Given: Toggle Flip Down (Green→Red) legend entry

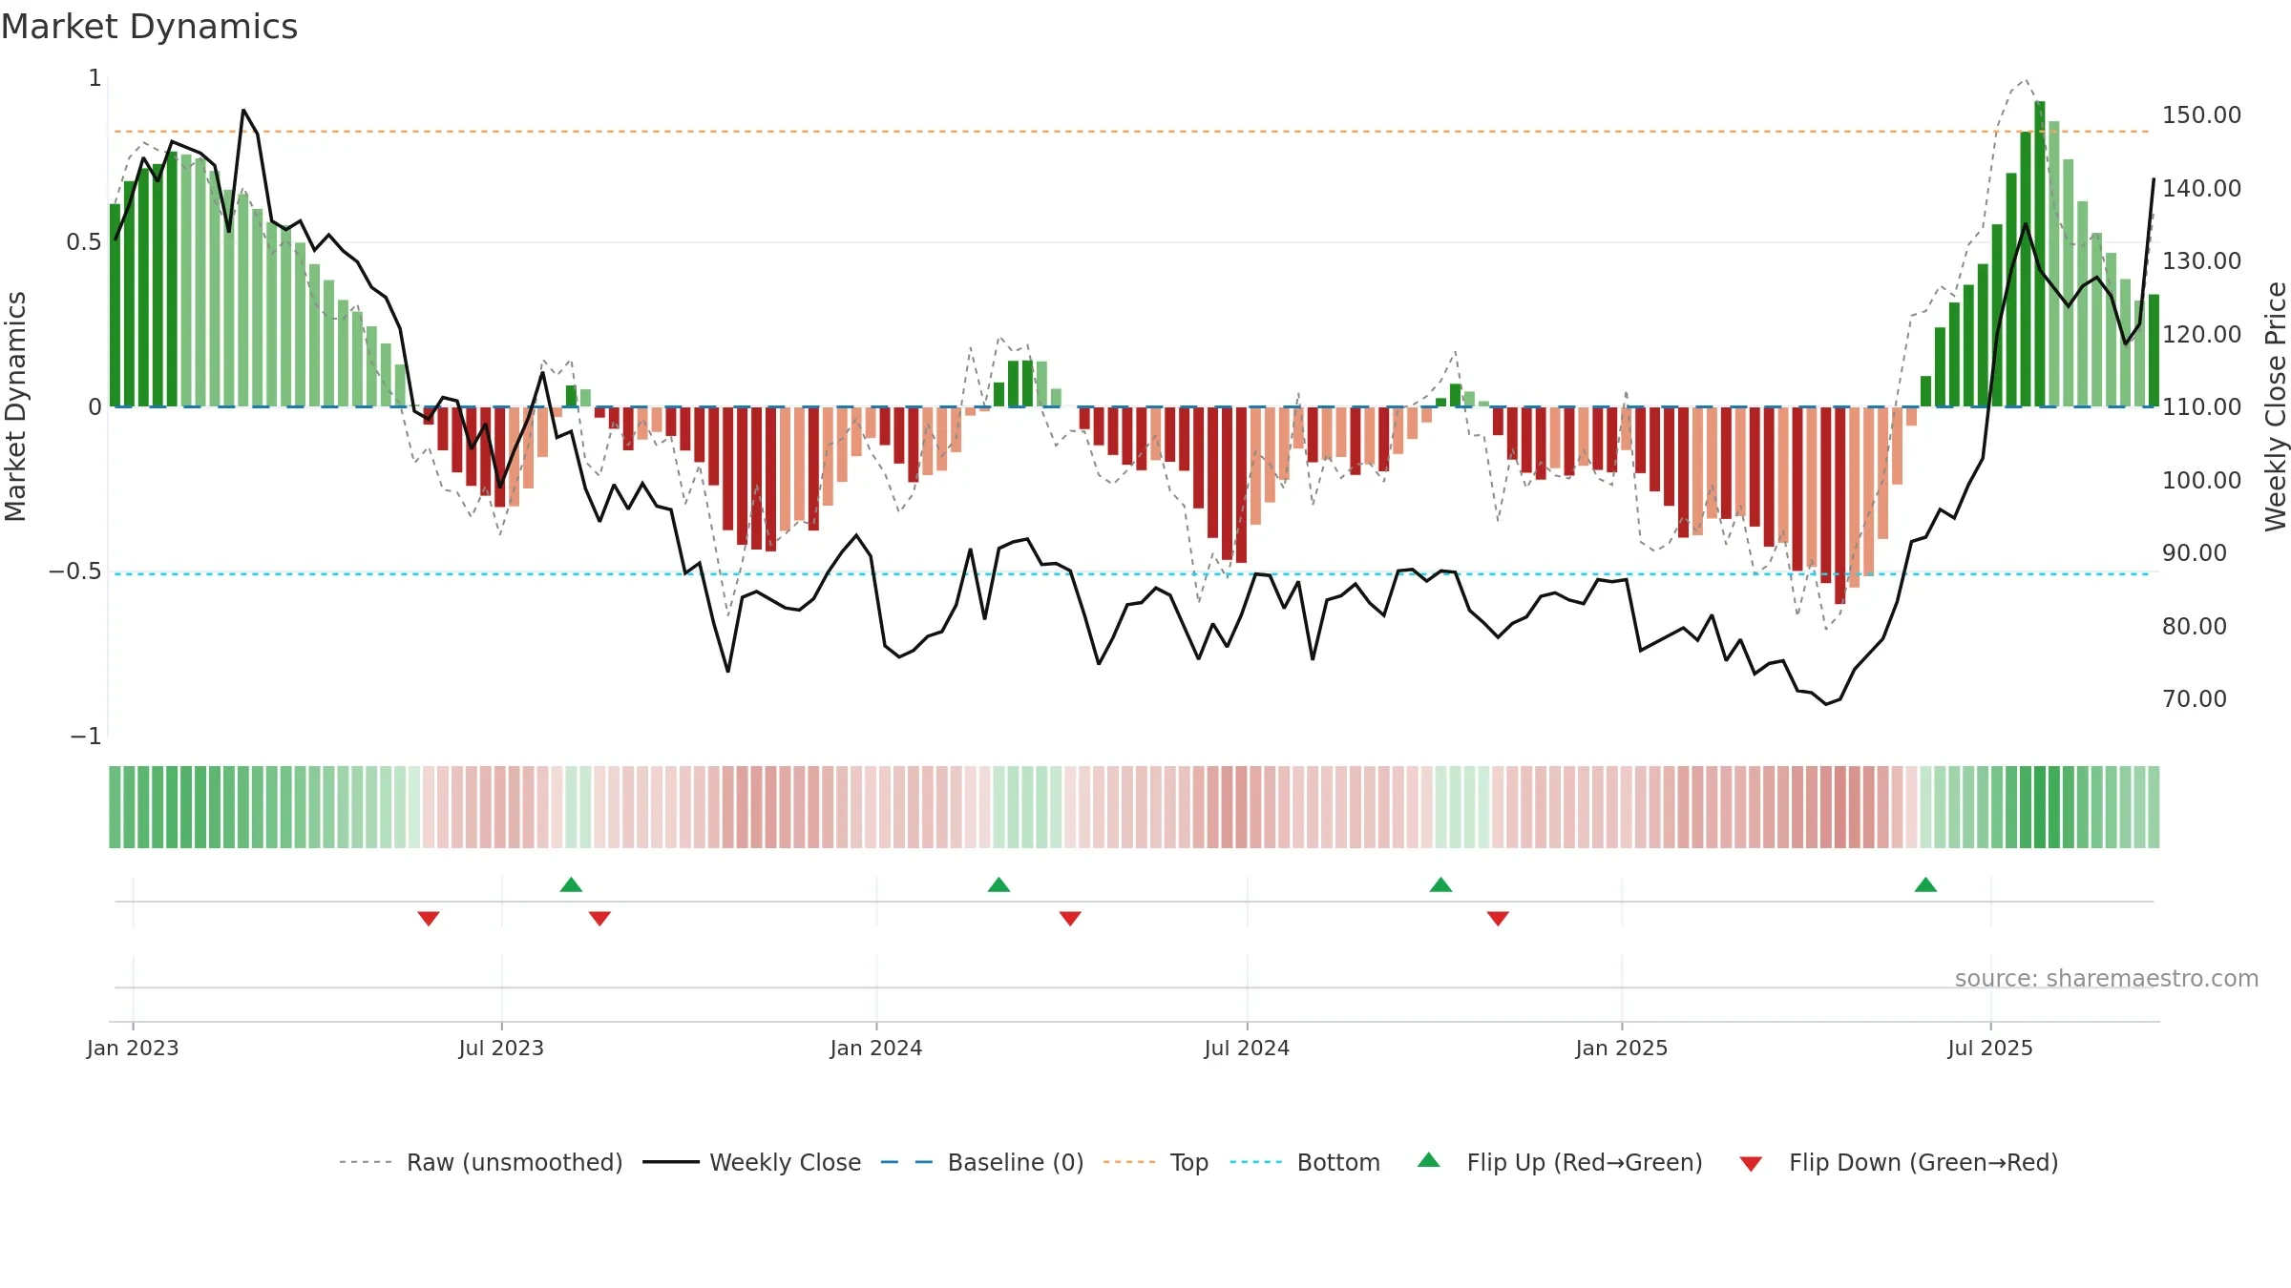Looking at the screenshot, I should click(x=1899, y=1162).
